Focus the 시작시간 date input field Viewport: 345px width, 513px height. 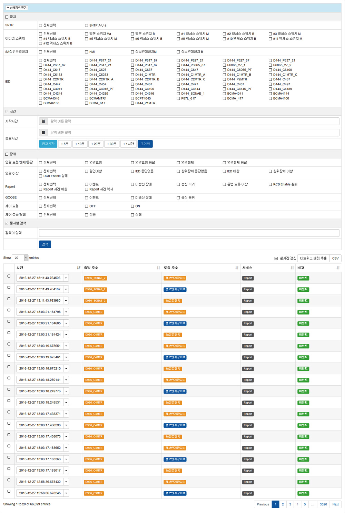tap(194, 121)
